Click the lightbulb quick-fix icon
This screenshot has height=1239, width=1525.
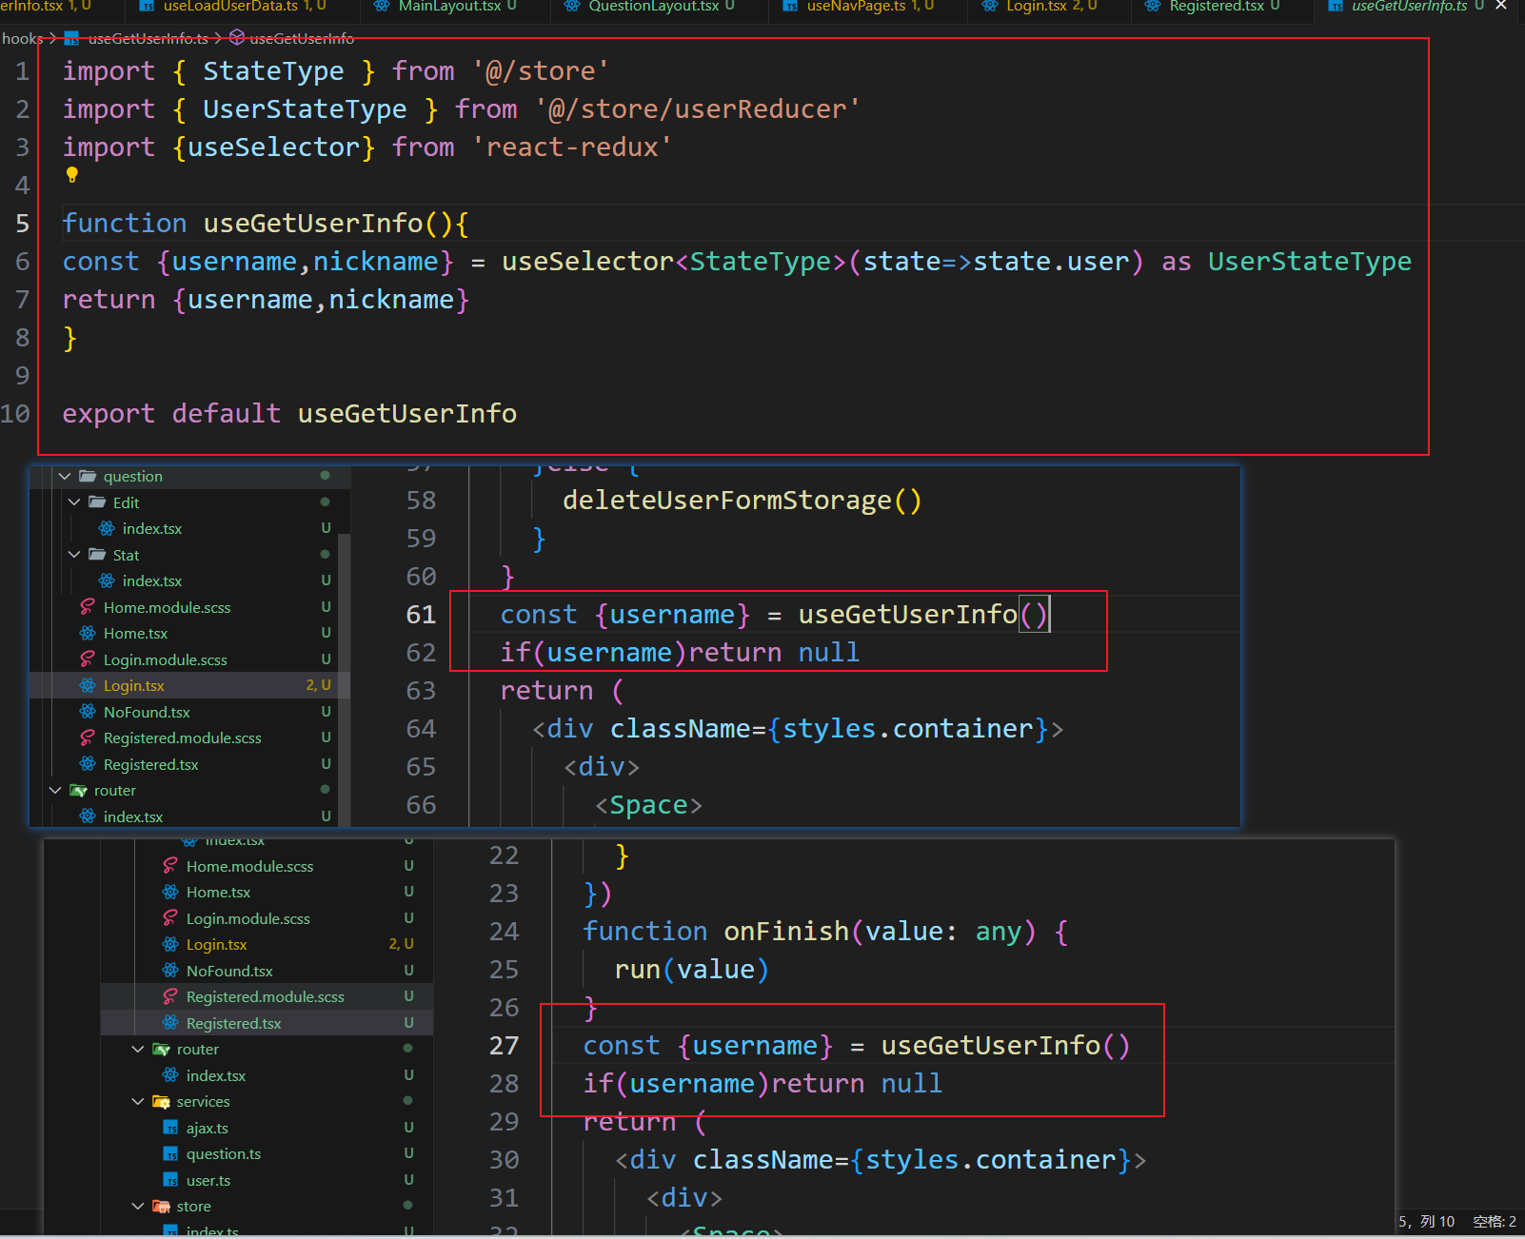tap(72, 174)
